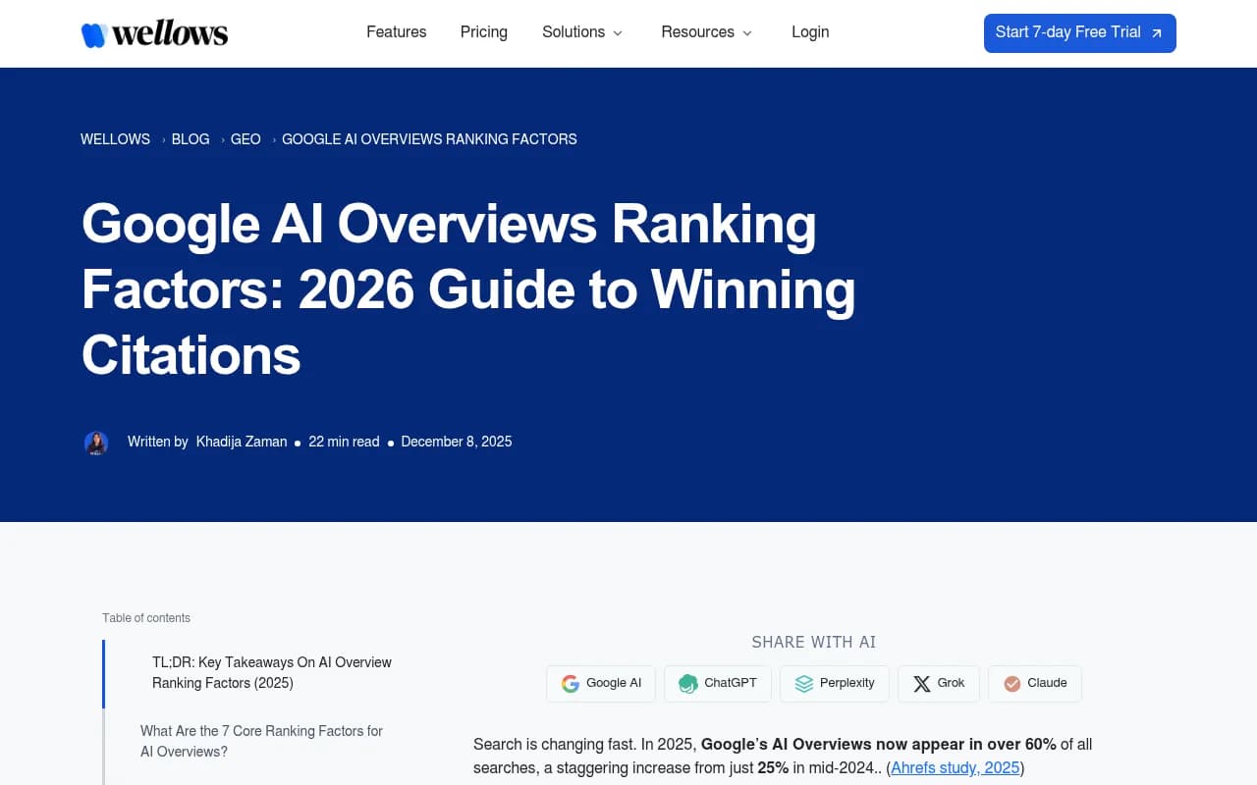Screen dimensions: 1257x785
Task: Click the article title heading
Action: (x=468, y=289)
